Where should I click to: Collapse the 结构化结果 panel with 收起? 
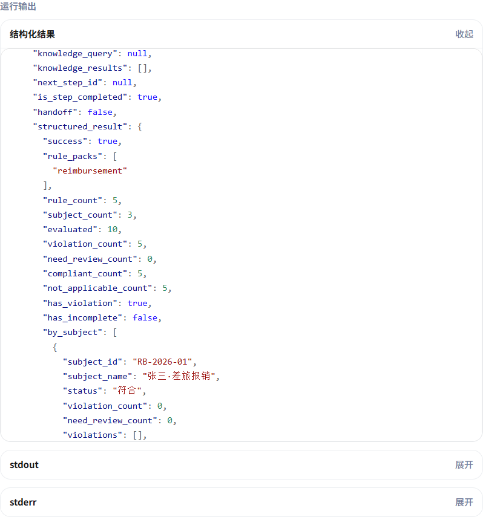[464, 34]
